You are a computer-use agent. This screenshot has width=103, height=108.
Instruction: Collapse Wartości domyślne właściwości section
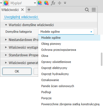pos(6,25)
